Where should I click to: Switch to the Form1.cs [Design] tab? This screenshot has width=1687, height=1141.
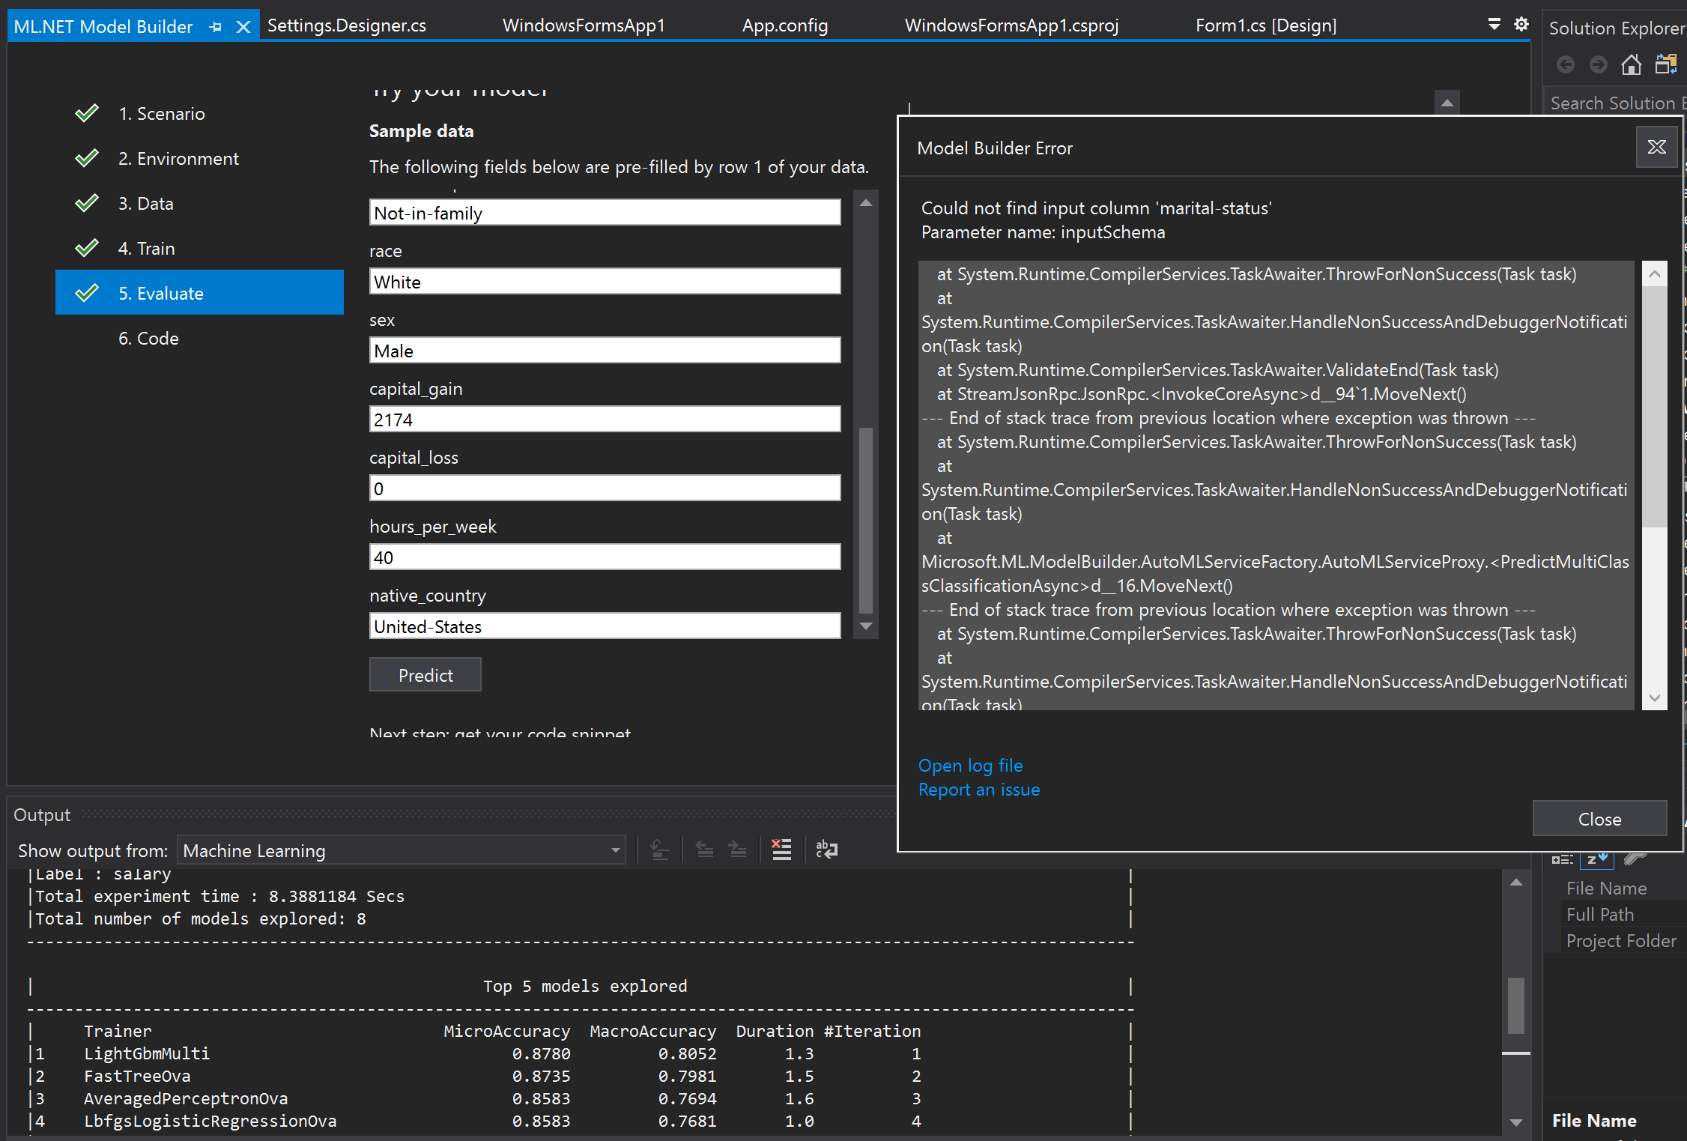(1265, 25)
